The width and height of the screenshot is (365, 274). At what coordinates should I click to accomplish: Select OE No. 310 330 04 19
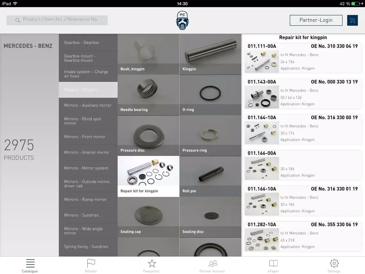coord(334,46)
